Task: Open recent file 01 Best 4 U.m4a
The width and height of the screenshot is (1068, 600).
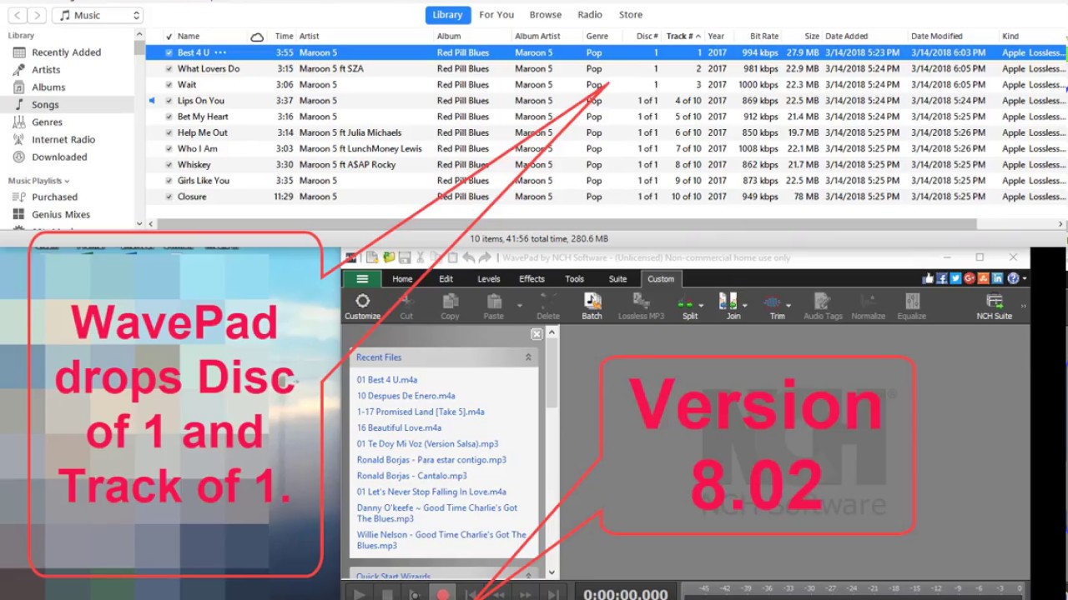Action: point(387,379)
